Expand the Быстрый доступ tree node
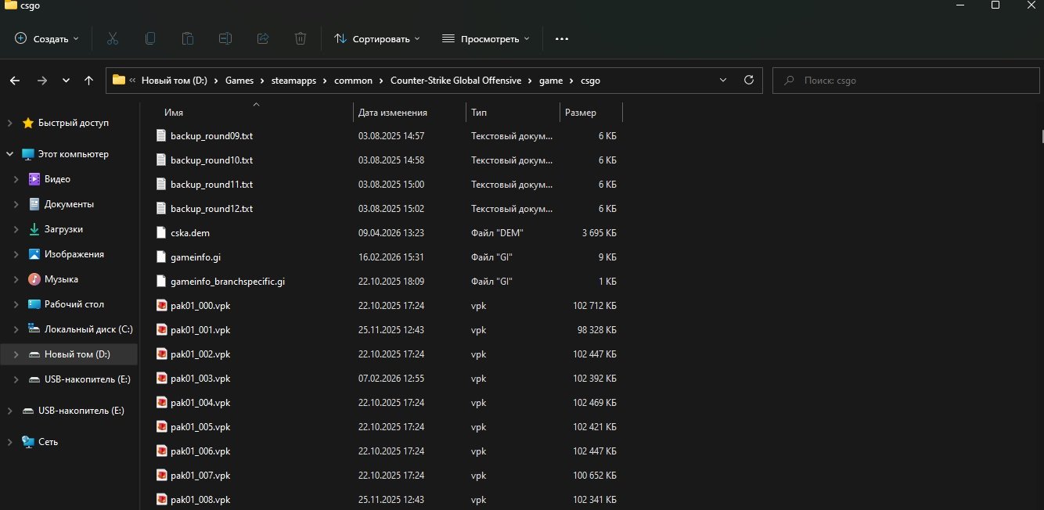The width and height of the screenshot is (1044, 510). click(9, 123)
